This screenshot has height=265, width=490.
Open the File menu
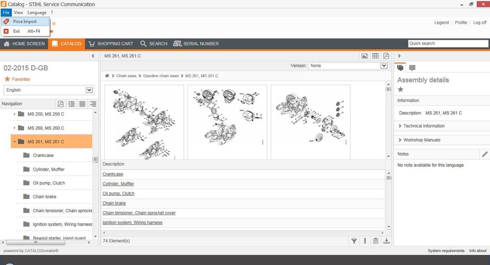[x=6, y=12]
